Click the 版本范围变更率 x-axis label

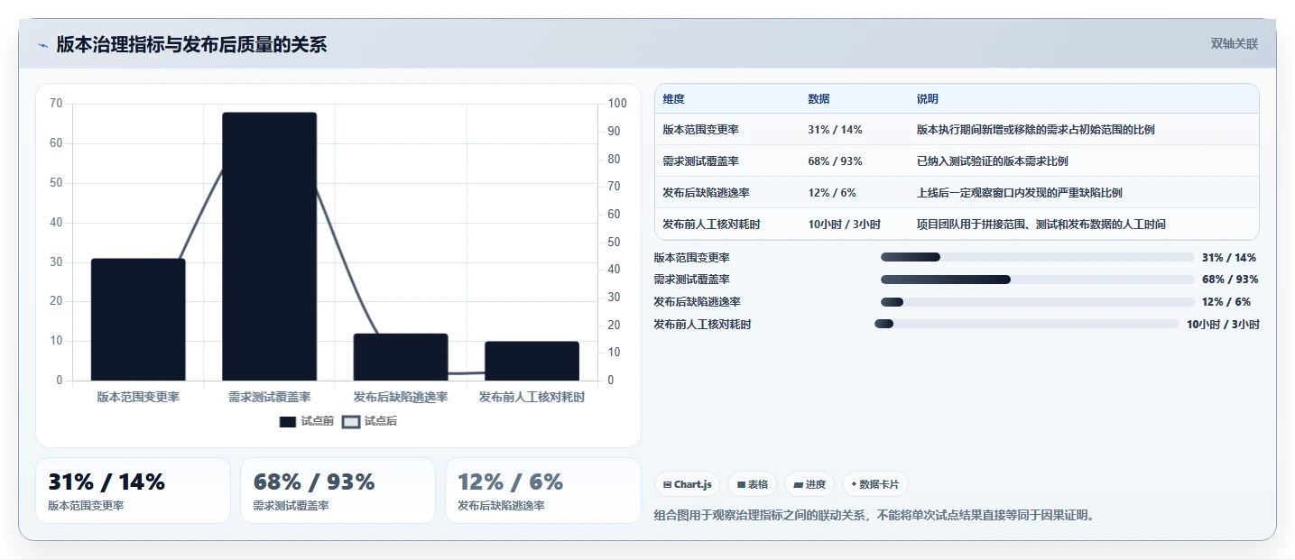[x=138, y=397]
